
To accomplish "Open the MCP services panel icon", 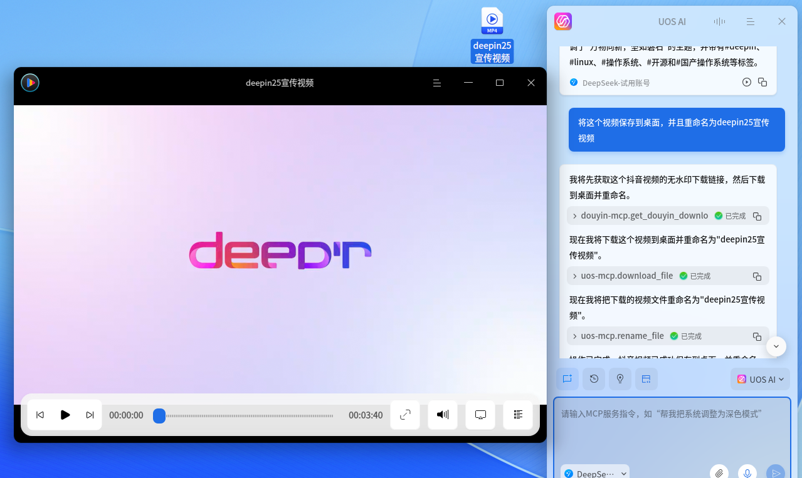I will click(x=646, y=379).
